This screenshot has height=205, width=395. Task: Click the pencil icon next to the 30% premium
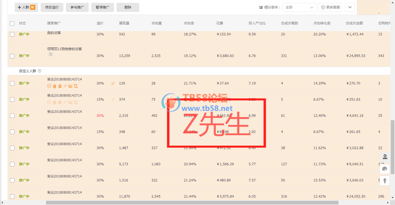pyautogui.click(x=113, y=84)
